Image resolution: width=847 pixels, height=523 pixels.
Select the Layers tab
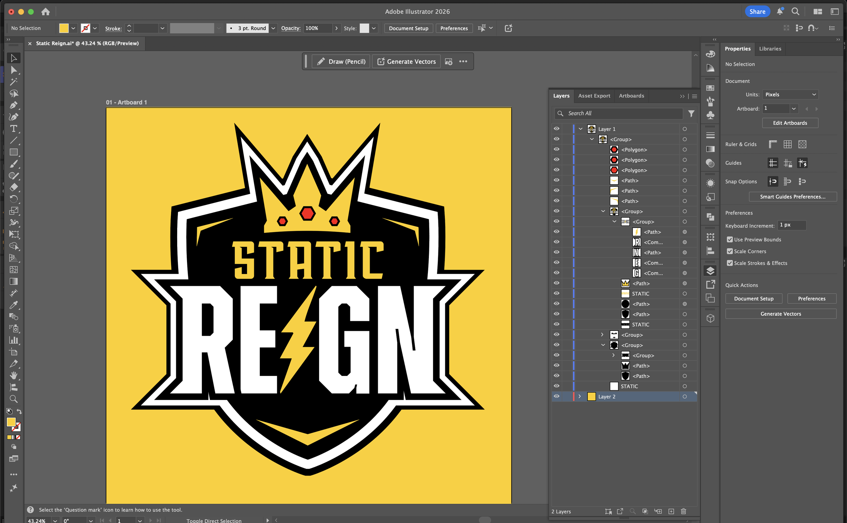click(x=561, y=96)
